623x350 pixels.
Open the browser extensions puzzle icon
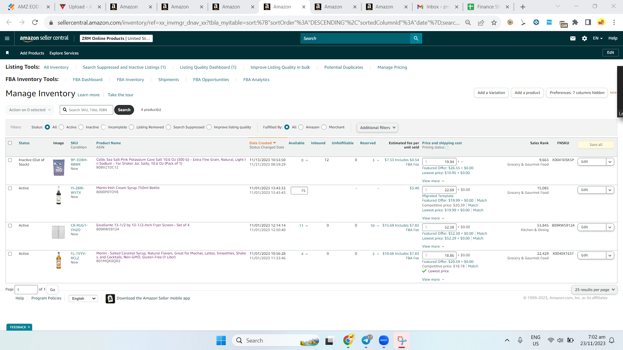(x=575, y=22)
